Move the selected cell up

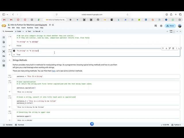163,48
